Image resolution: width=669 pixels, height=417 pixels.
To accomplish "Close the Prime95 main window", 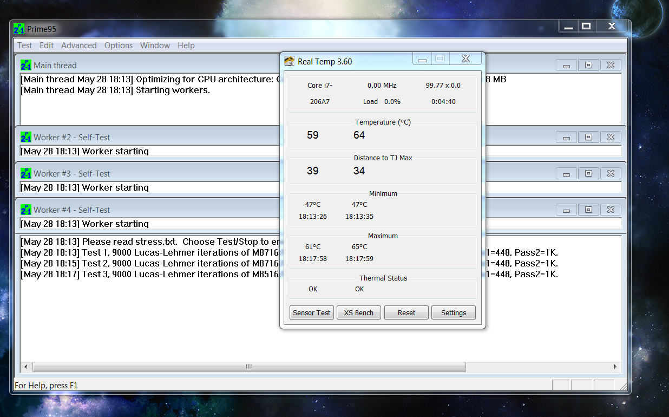I will 612,27.
